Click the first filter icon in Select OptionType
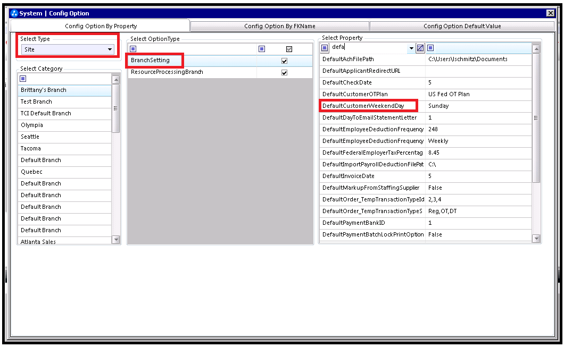 click(133, 49)
